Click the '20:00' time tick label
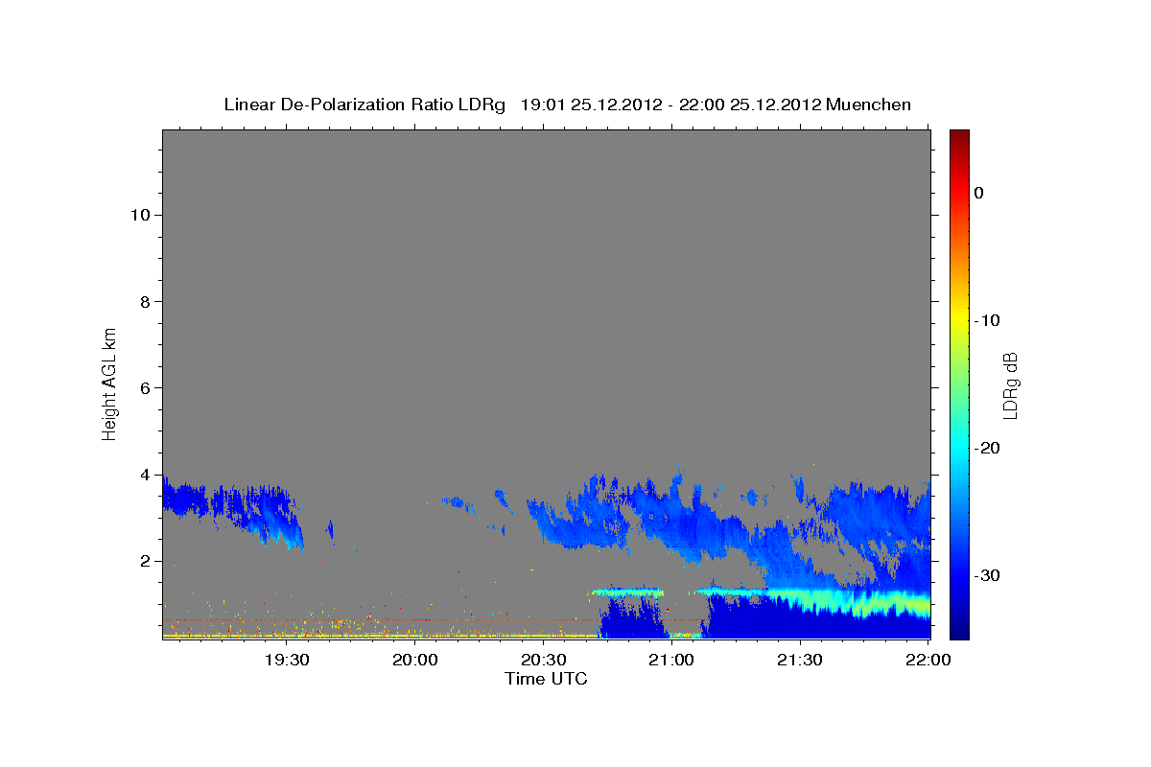 [x=415, y=660]
